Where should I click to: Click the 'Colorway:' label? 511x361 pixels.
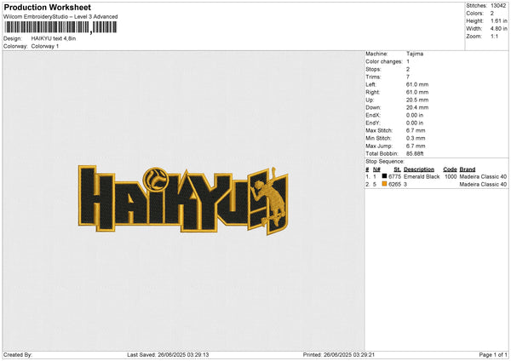[15, 46]
